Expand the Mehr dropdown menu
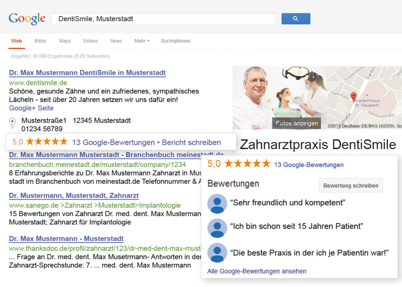Image resolution: width=402 pixels, height=287 pixels. [142, 41]
